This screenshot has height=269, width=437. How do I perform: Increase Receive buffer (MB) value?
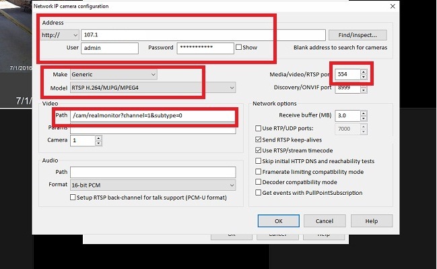[364, 113]
